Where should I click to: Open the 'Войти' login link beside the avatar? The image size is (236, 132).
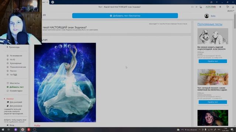(x=213, y=16)
